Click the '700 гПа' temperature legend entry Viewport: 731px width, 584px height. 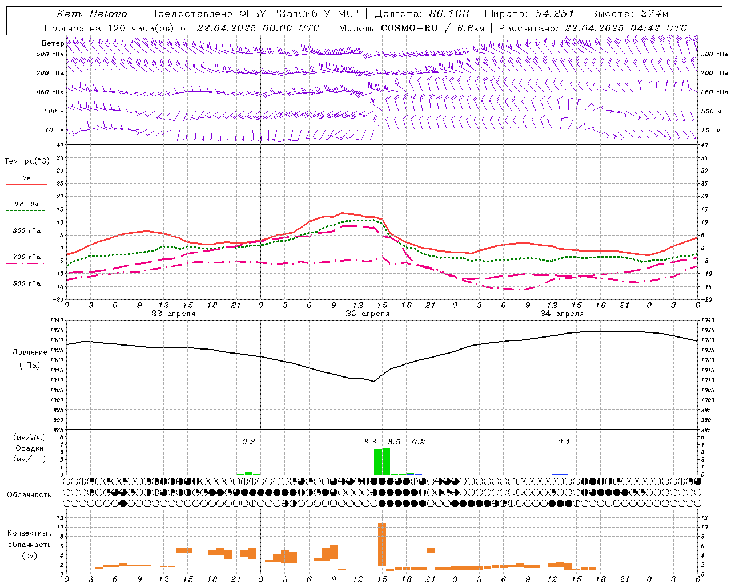(27, 257)
